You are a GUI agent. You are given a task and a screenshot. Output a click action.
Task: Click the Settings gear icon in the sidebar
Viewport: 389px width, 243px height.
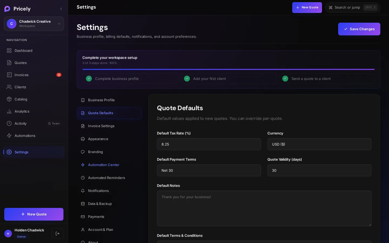[x=9, y=152]
